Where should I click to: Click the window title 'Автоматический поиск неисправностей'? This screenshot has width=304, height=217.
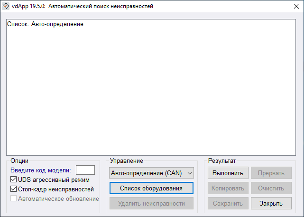coord(101,7)
